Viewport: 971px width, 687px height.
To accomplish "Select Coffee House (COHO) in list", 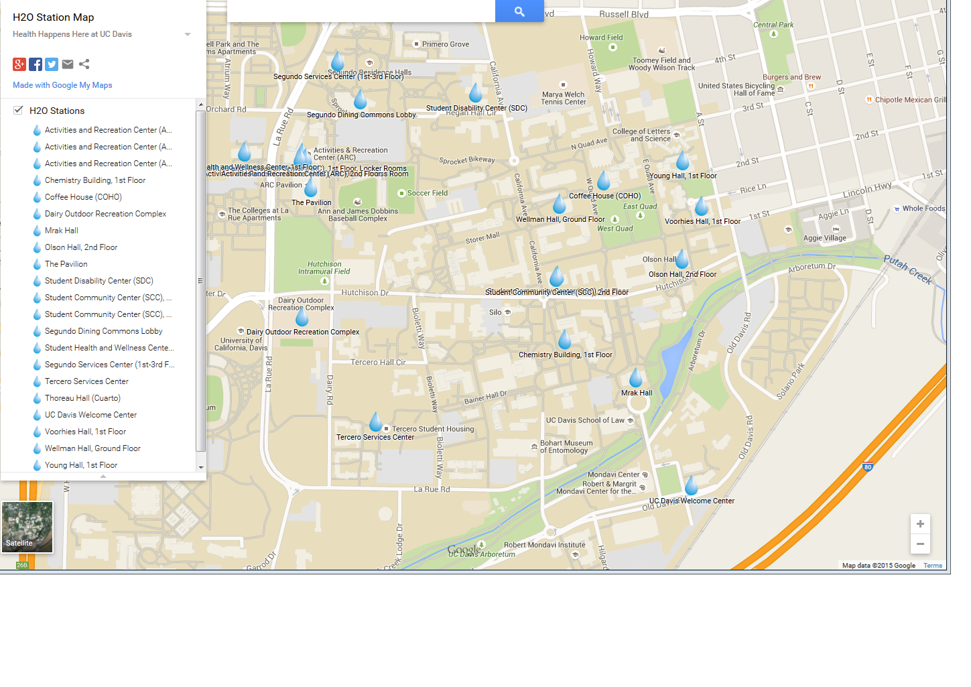I will (83, 197).
